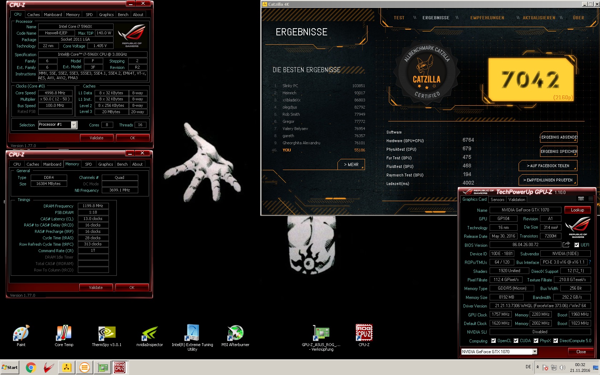Click ERGEBNIS SPEICHERN button
Screen dimensions: 600x375
pyautogui.click(x=559, y=151)
